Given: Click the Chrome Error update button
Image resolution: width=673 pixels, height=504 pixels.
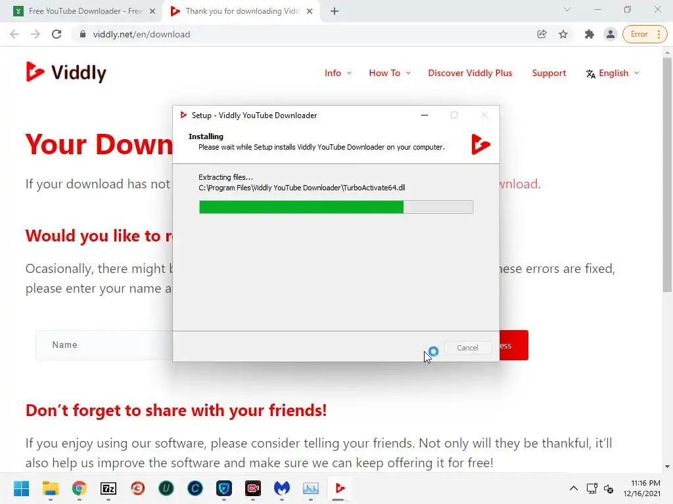Looking at the screenshot, I should tap(645, 34).
